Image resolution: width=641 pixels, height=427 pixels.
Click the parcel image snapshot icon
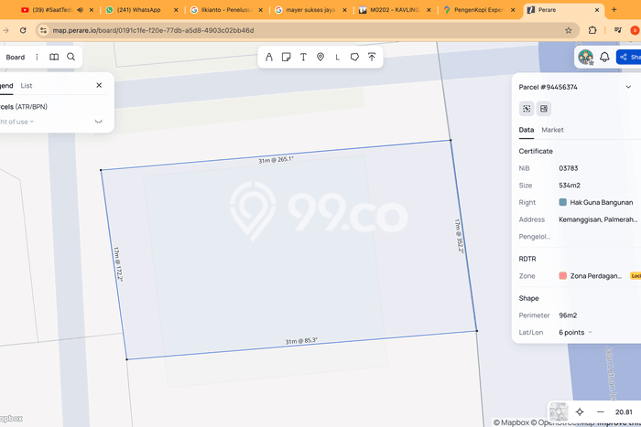pos(544,109)
